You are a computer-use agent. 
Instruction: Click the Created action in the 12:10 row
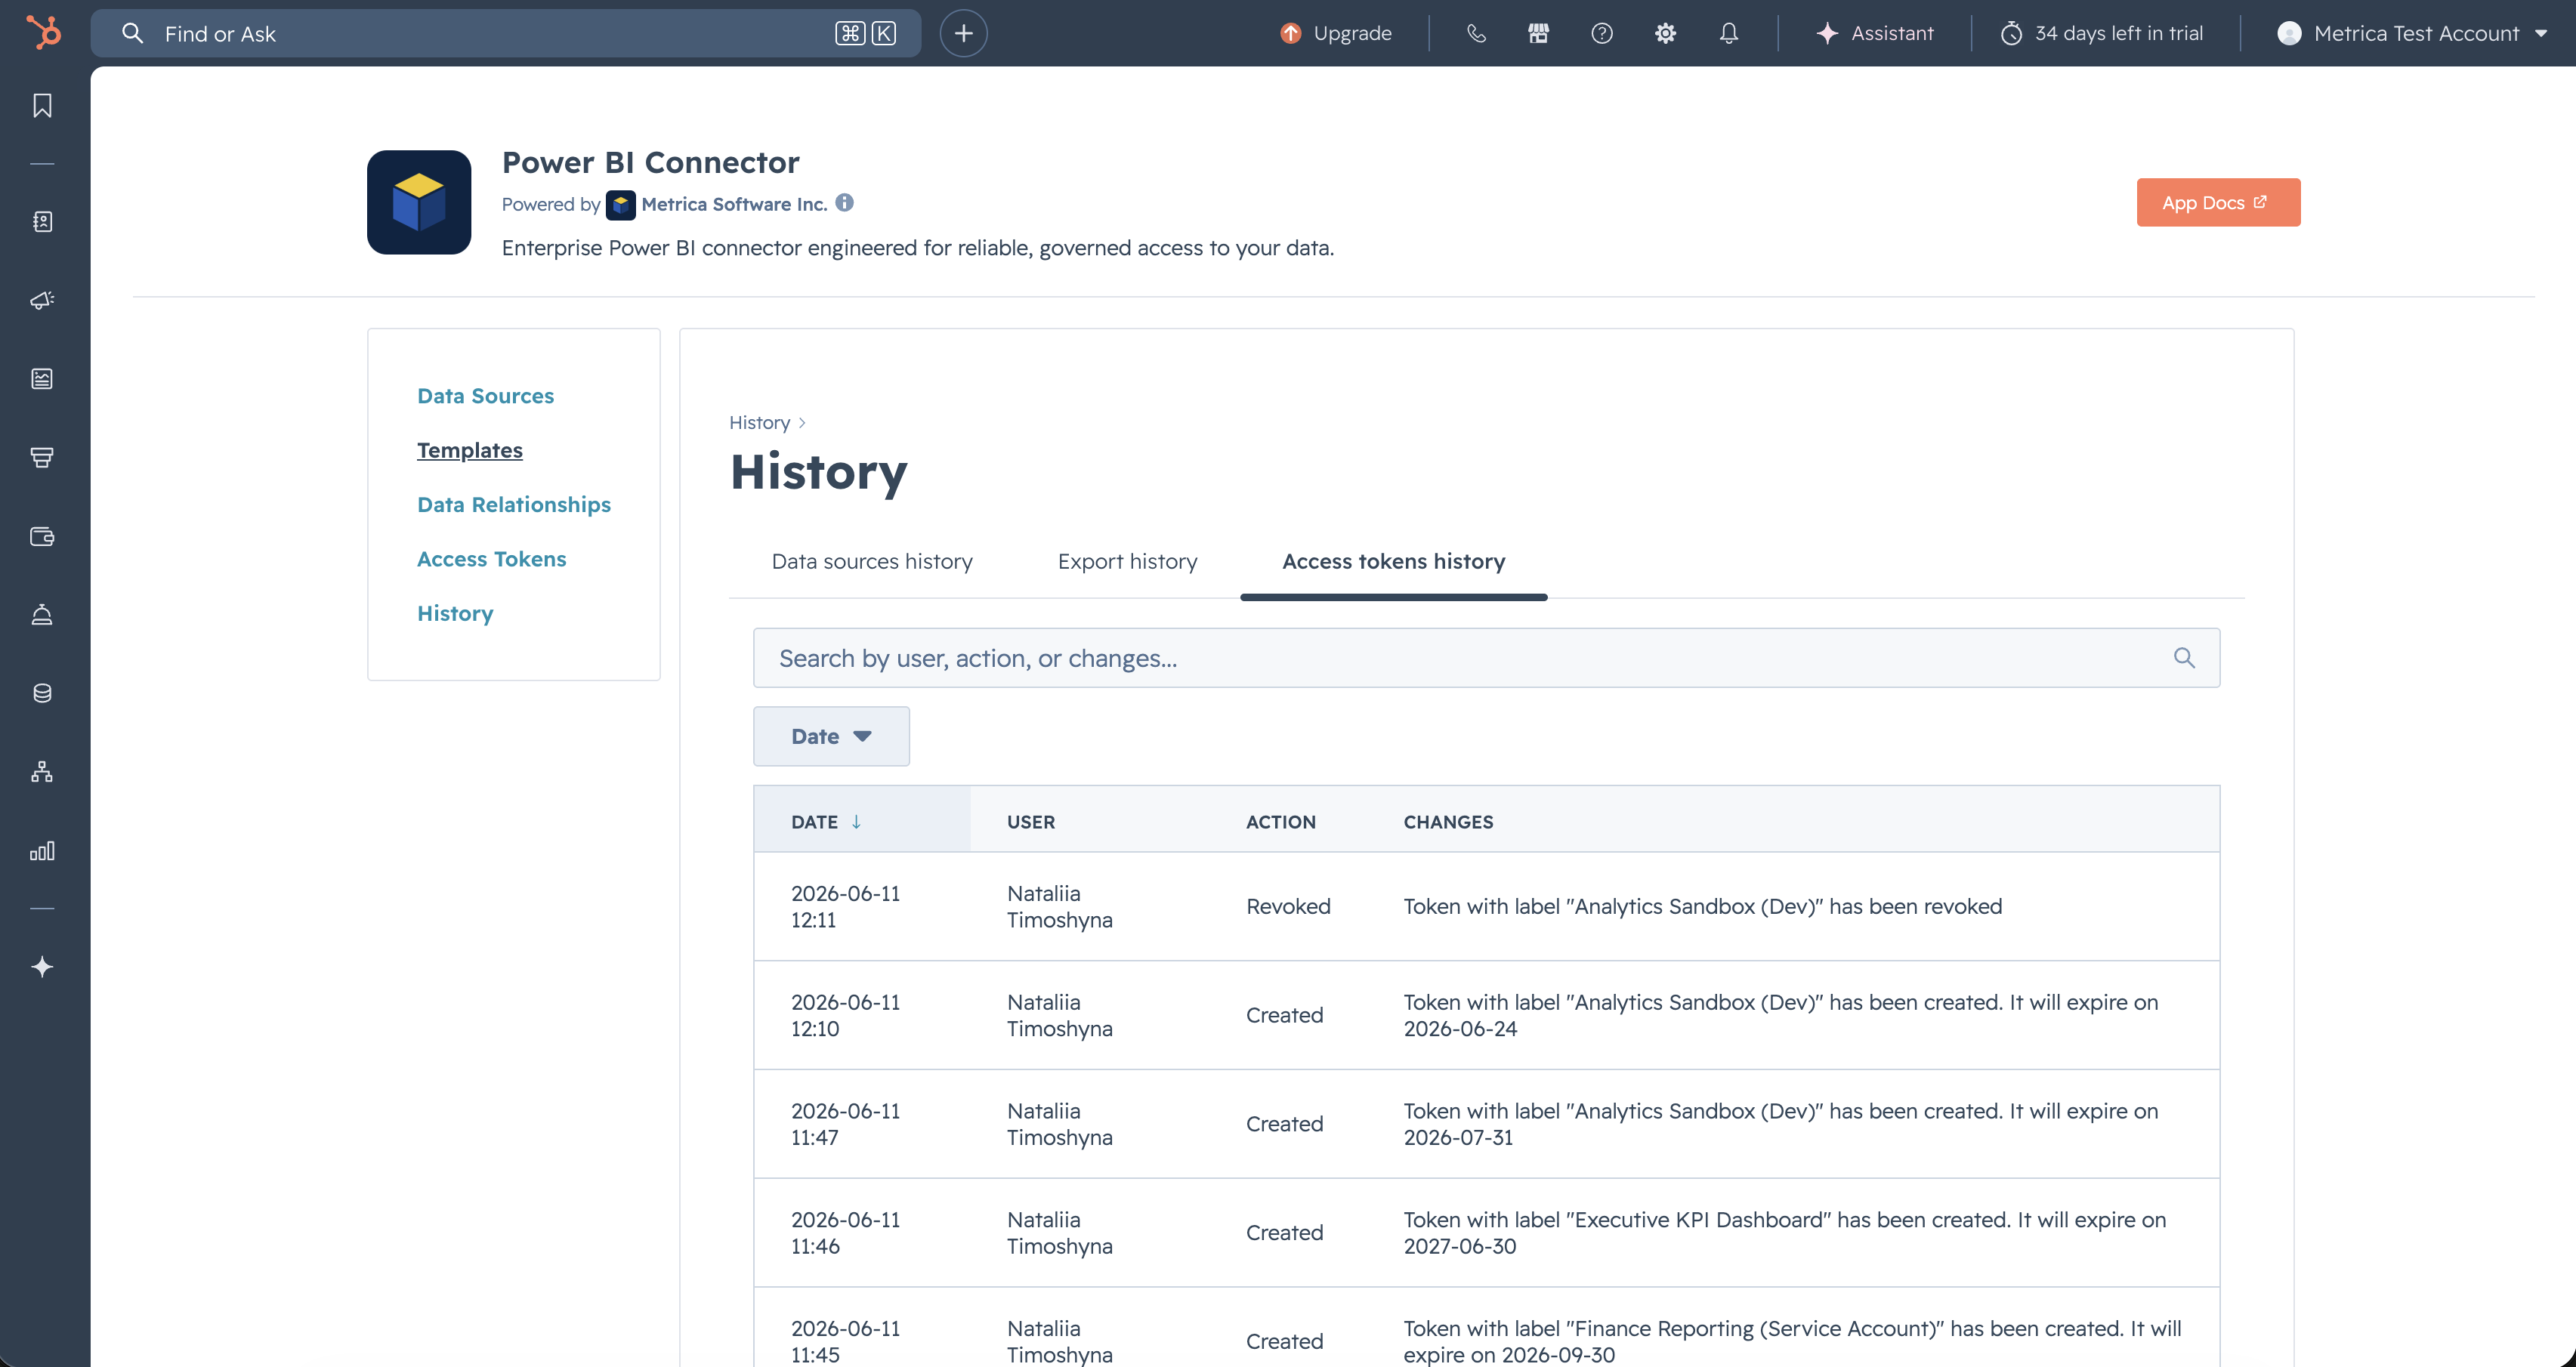pyautogui.click(x=1284, y=1016)
